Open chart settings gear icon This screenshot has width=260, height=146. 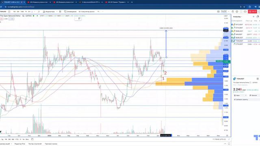(237, 12)
